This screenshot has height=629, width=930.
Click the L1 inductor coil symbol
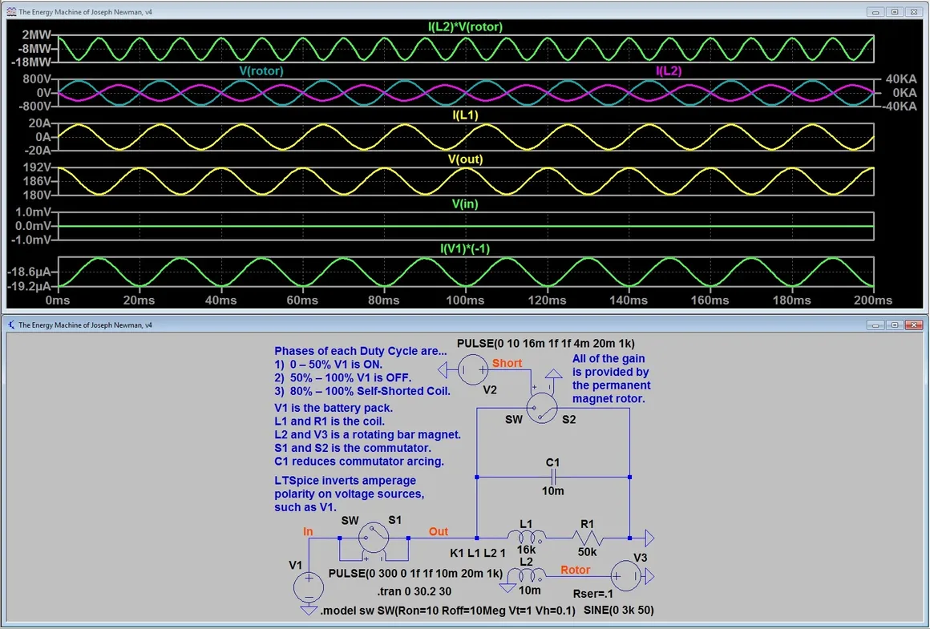click(x=527, y=537)
